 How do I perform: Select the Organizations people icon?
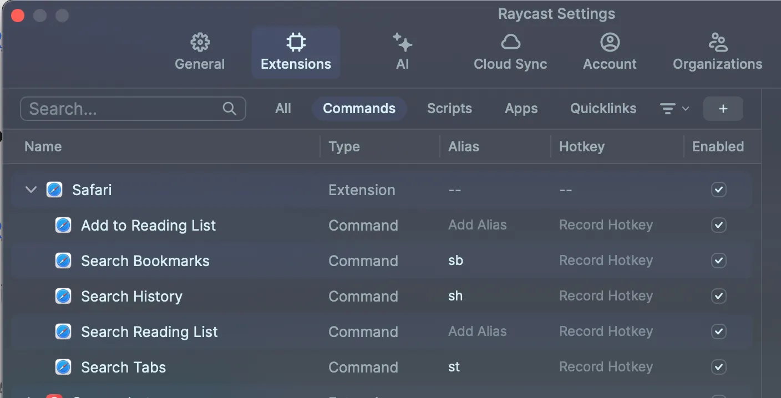pos(717,42)
